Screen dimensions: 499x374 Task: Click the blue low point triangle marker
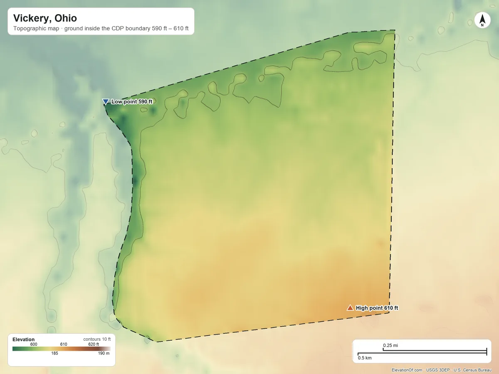coord(106,101)
